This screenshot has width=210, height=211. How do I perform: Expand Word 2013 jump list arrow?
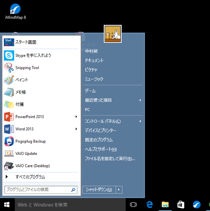coord(76,129)
